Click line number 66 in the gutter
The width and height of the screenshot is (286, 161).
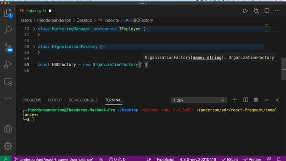pyautogui.click(x=27, y=71)
